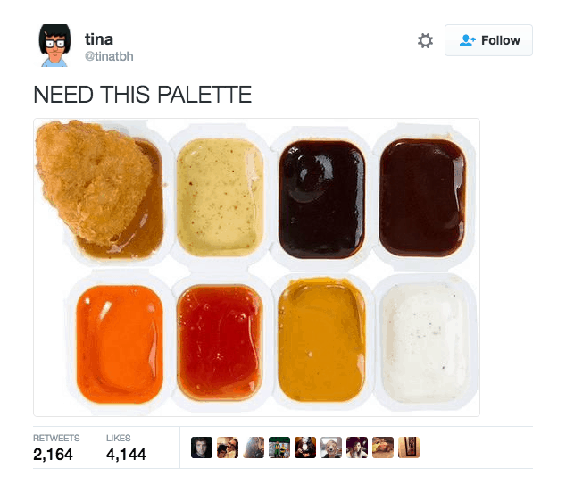Click the sixth liker avatar with dog

click(x=331, y=448)
